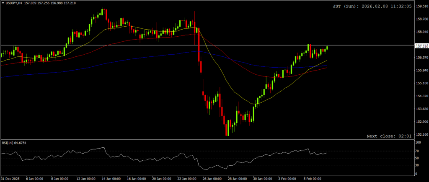
Task: Click the 30 level on RSI scale
Action: point(418,165)
